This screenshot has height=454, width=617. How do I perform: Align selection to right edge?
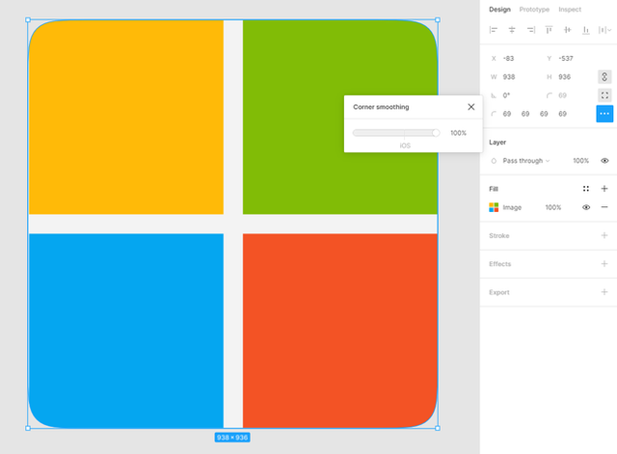(530, 30)
